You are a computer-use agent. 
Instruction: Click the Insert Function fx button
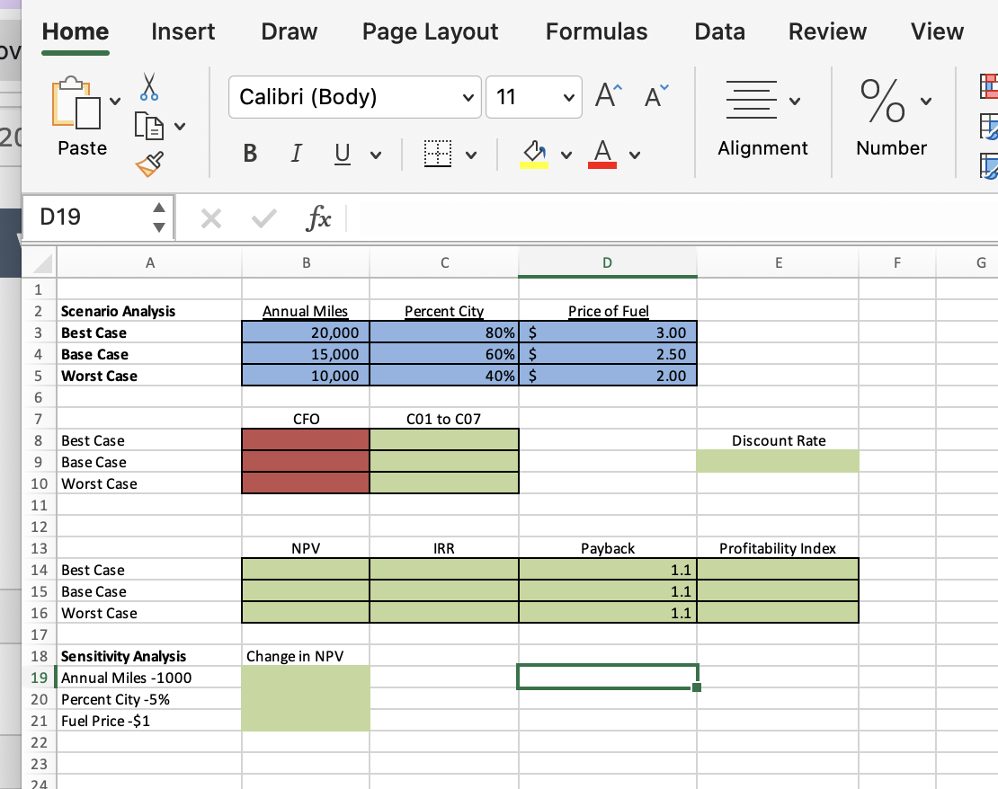pos(319,217)
